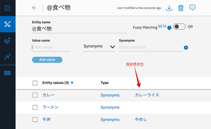Open the workspaces grid sidebar icon

point(7,73)
